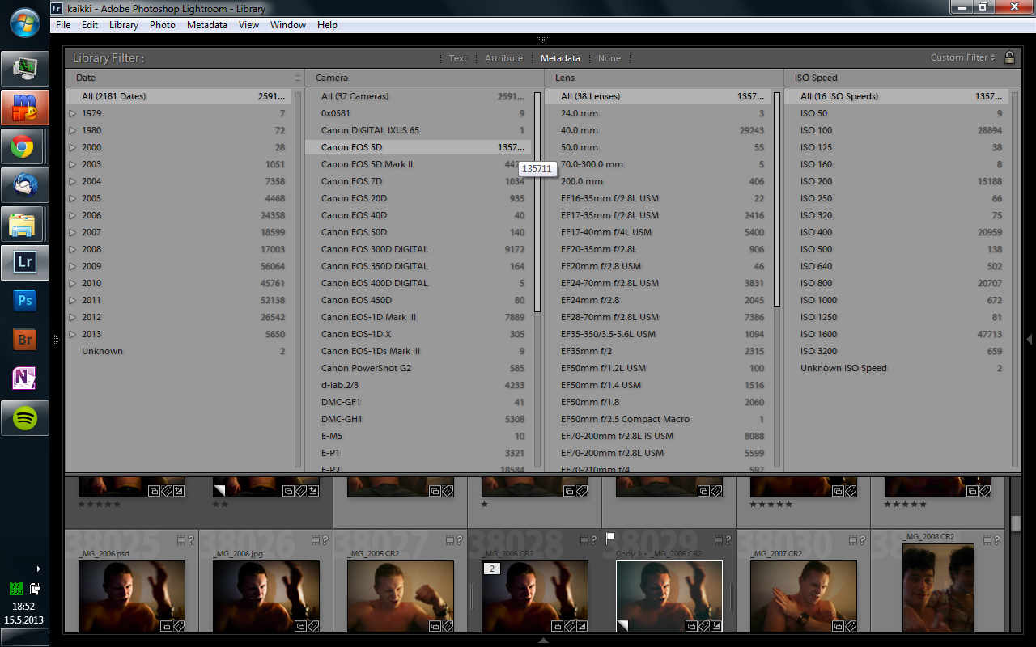Expand the 2013 date entry
The height and width of the screenshot is (647, 1036).
pyautogui.click(x=72, y=334)
